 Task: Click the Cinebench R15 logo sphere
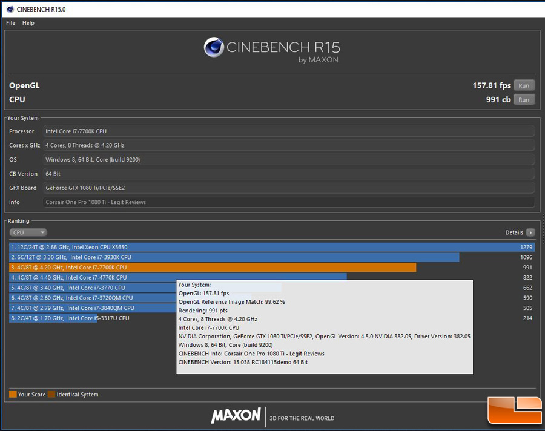point(214,47)
